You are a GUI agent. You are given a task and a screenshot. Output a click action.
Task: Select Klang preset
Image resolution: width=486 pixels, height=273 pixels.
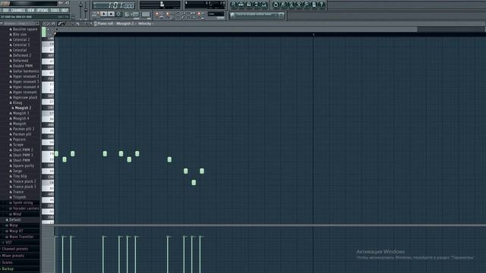[17, 103]
